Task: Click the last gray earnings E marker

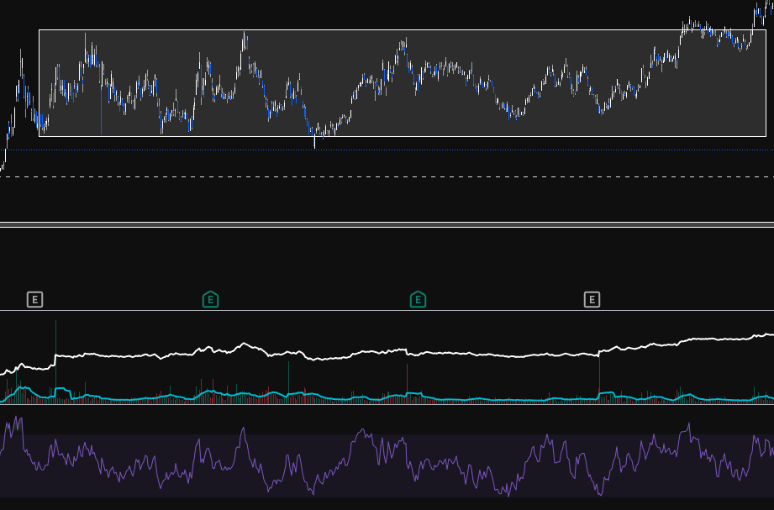Action: pyautogui.click(x=592, y=299)
